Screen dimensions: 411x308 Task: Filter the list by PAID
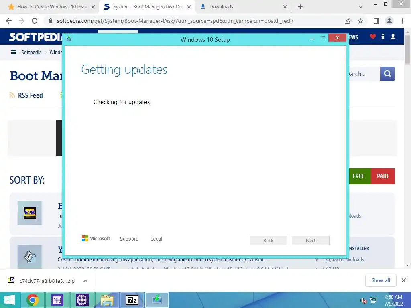click(383, 176)
